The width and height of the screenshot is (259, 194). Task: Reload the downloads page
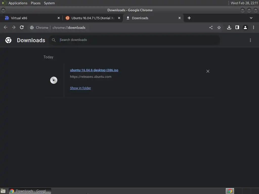22,27
